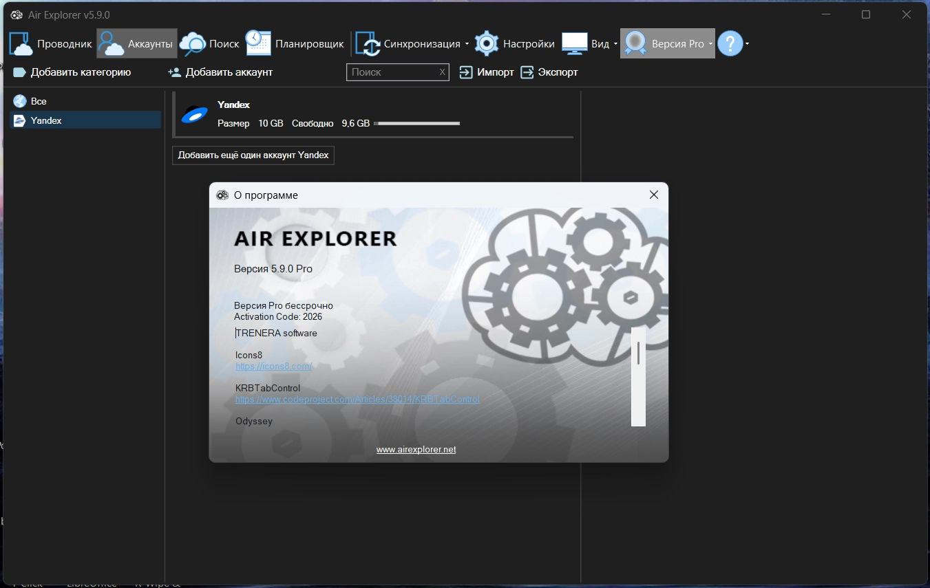The width and height of the screenshot is (930, 588).
Task: Open the help icon dropdown arrow
Action: pyautogui.click(x=747, y=44)
